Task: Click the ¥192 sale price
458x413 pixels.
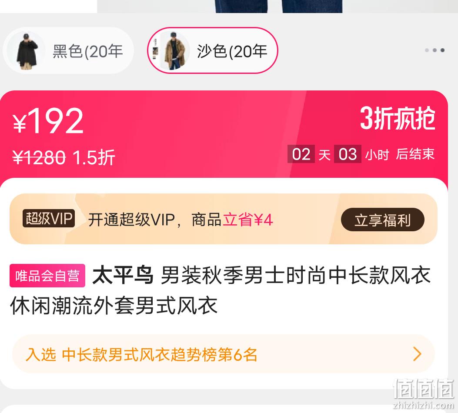Action: pos(48,120)
